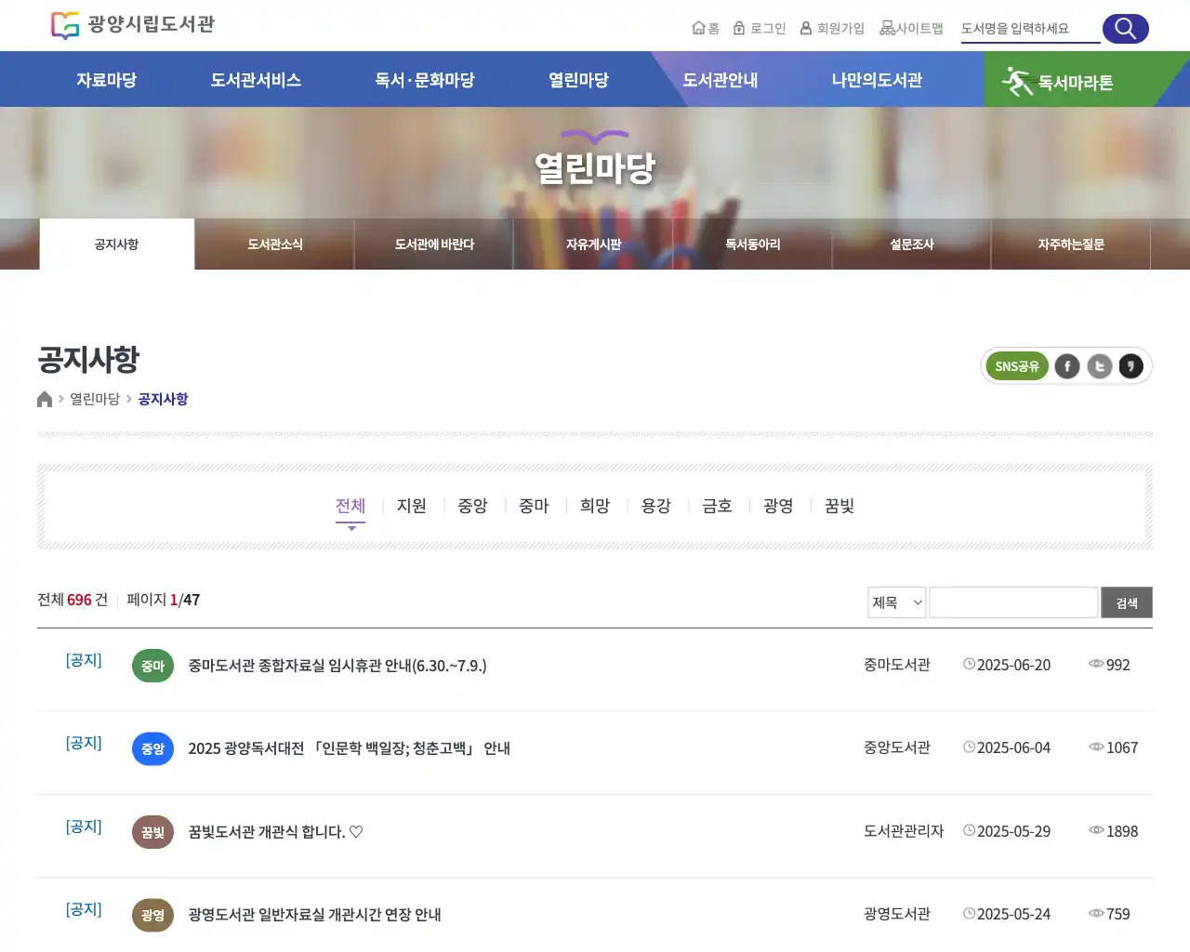Select the 도서관소식 sub tab
This screenshot has width=1190, height=952.
[x=275, y=245]
